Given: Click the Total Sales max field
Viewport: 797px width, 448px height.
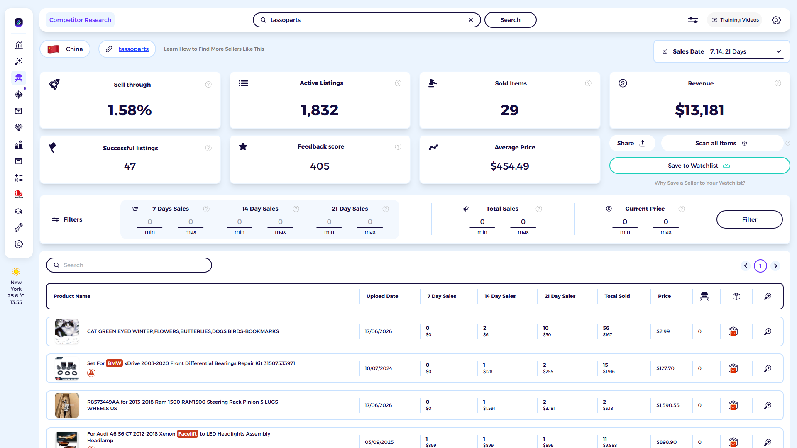Looking at the screenshot, I should click(x=523, y=222).
